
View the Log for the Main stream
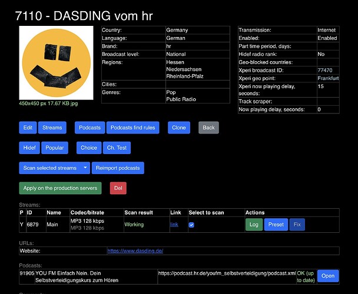(254, 225)
